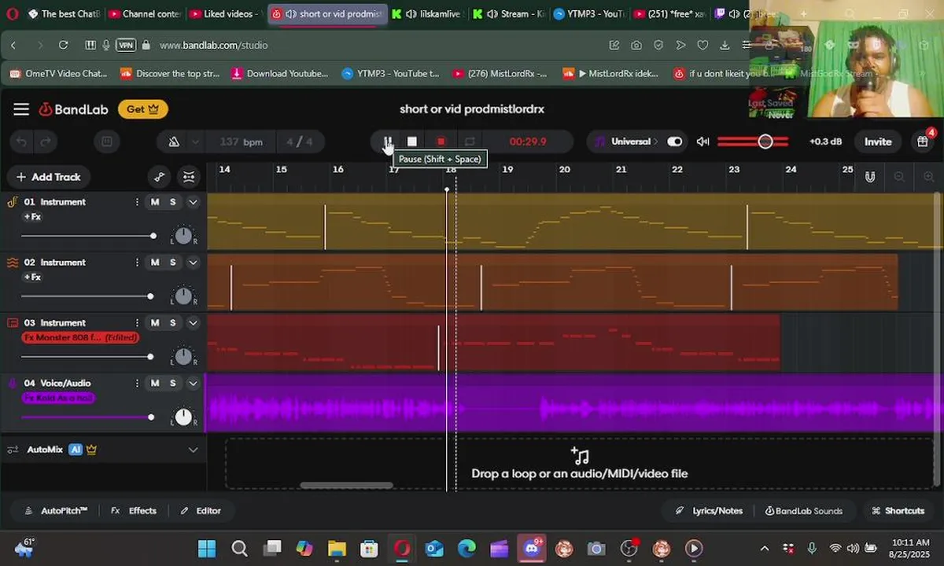Click the collapse tracks icon
Image resolution: width=944 pixels, height=566 pixels.
click(x=189, y=177)
